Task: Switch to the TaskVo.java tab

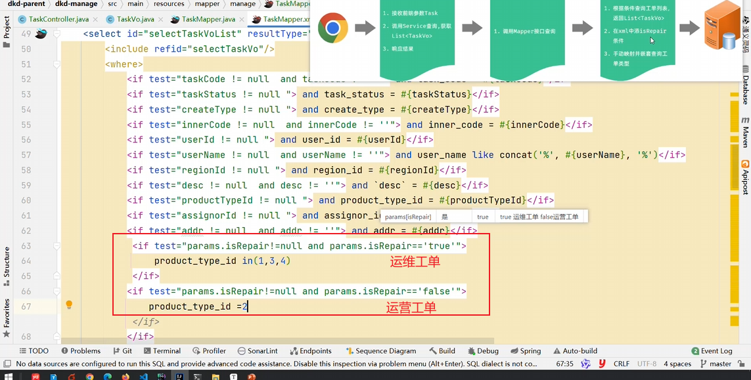Action: point(135,19)
